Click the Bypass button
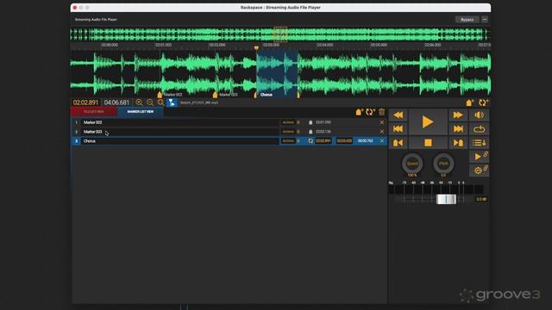 click(x=467, y=20)
